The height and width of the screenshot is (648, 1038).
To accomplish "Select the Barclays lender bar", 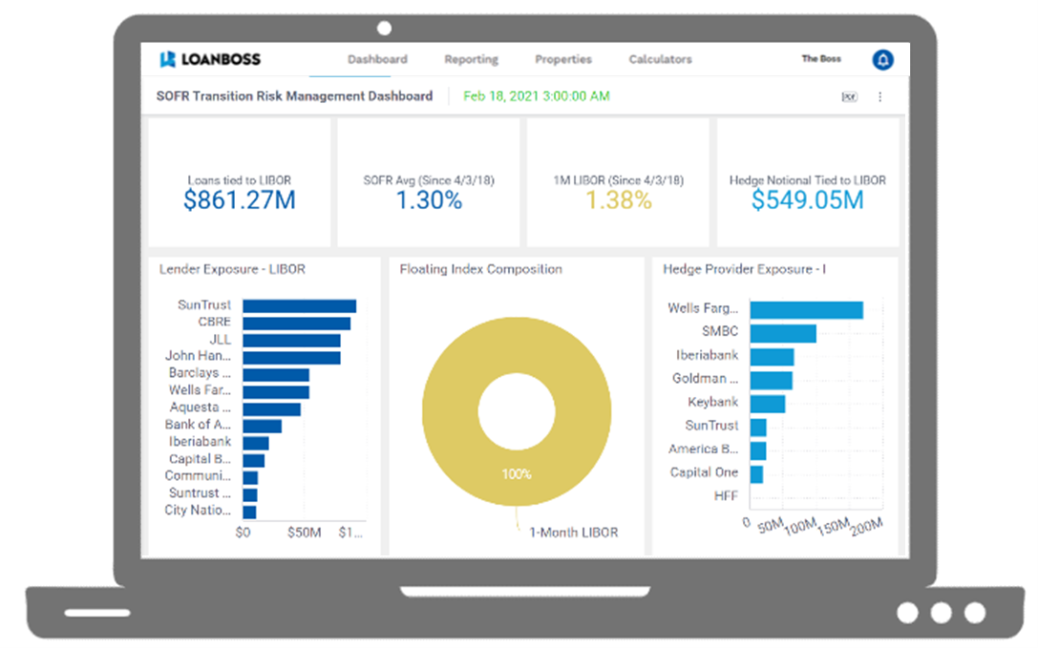I will (x=276, y=375).
